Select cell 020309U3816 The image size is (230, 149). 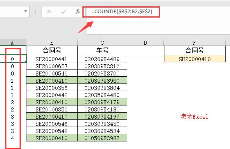tap(102, 66)
